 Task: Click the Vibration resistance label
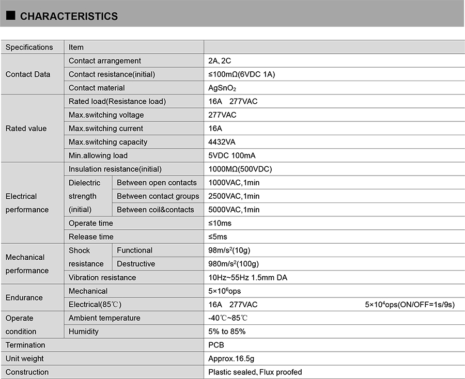tap(102, 278)
